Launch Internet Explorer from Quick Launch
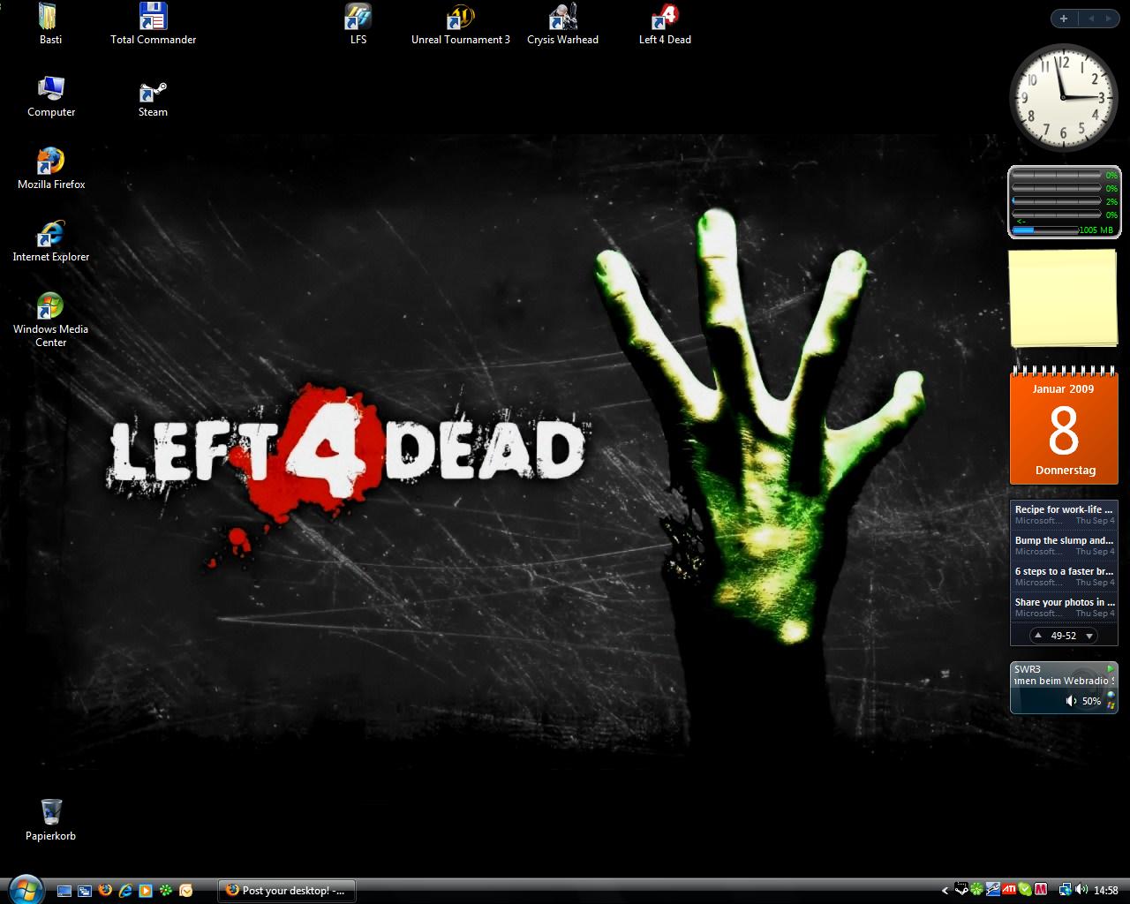The height and width of the screenshot is (904, 1130). click(125, 891)
